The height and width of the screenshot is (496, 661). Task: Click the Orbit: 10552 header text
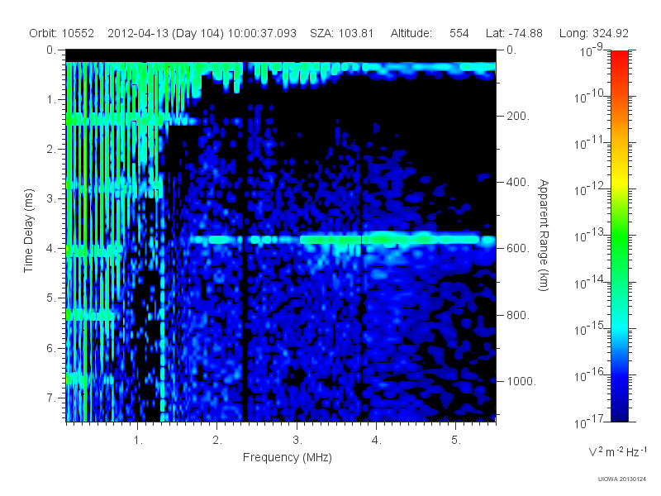[x=61, y=33]
